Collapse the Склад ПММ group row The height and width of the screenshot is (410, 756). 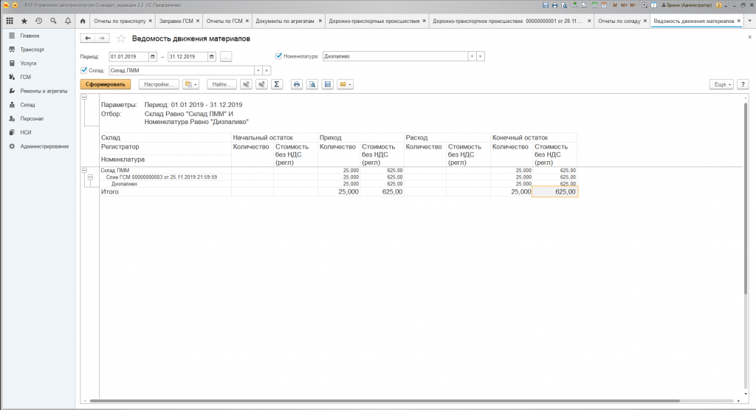click(84, 170)
